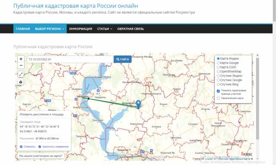Image resolution: width=276 pixels, height=165 pixels.
Task: Zoom in the map with plus button
Action: coord(21,59)
